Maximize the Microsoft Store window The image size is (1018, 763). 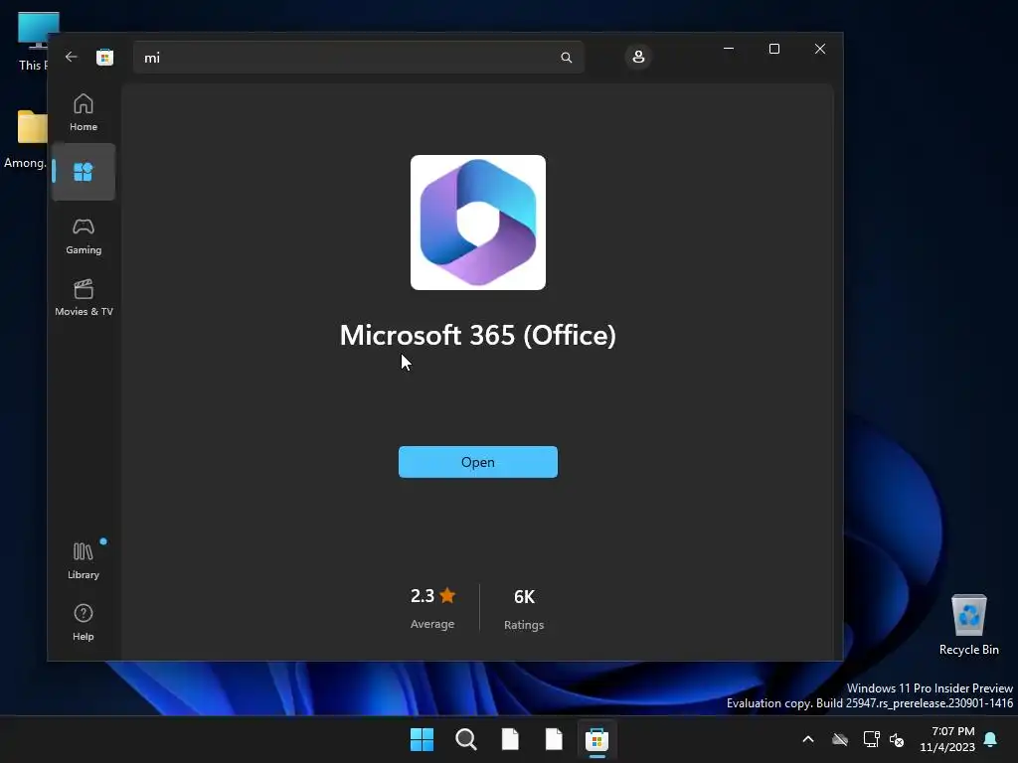click(x=773, y=49)
